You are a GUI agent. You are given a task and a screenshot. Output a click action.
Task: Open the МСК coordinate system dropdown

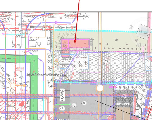[x=144, y=55]
